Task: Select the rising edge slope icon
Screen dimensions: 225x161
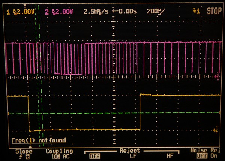Action: tap(21, 157)
